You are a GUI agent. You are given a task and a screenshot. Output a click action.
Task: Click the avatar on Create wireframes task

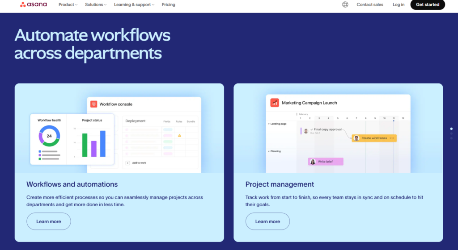coord(356,138)
